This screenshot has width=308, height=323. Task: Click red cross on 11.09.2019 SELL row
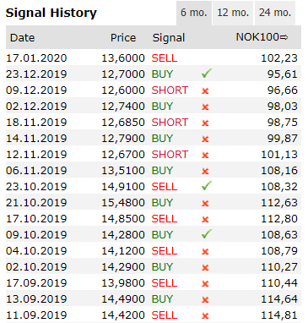coord(205,315)
